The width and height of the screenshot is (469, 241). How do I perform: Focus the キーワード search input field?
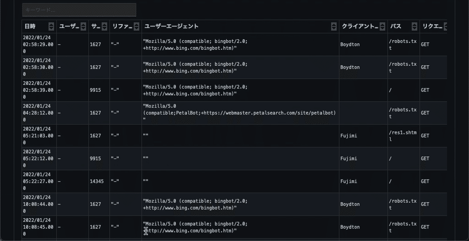[79, 10]
